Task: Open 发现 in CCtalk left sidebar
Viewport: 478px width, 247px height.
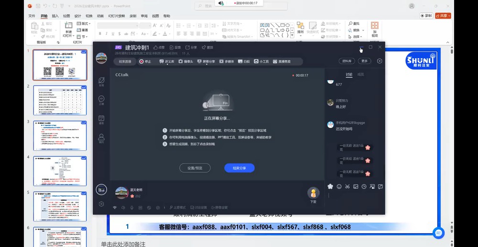Action: [101, 82]
